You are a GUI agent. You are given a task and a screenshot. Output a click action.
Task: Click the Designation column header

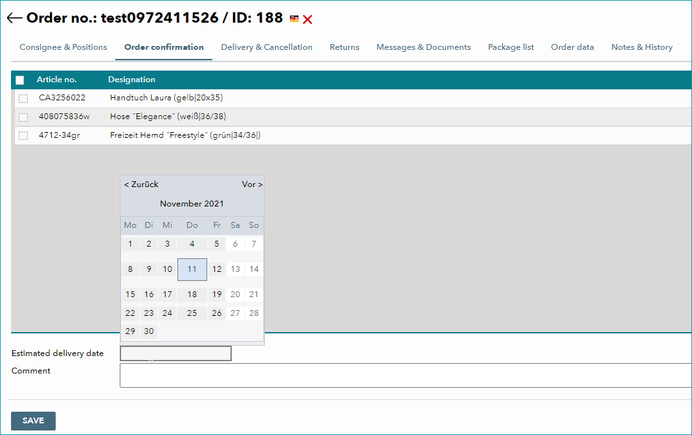131,80
